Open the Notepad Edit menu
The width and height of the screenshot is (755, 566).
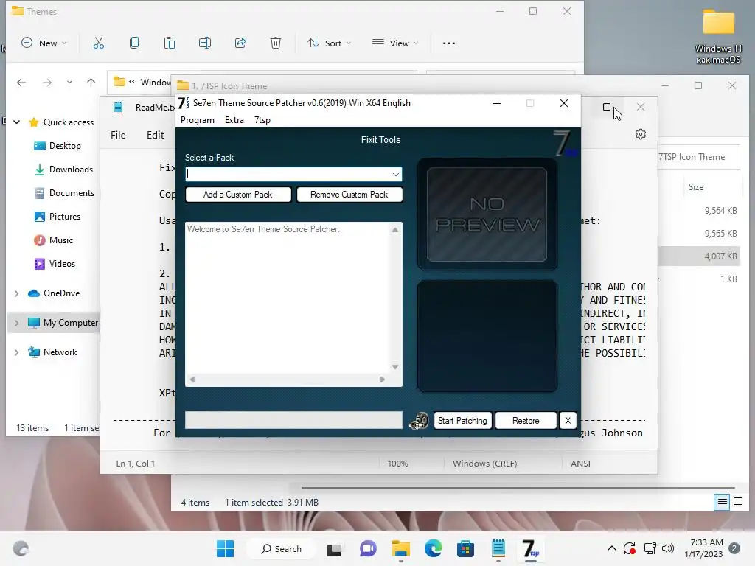(155, 136)
